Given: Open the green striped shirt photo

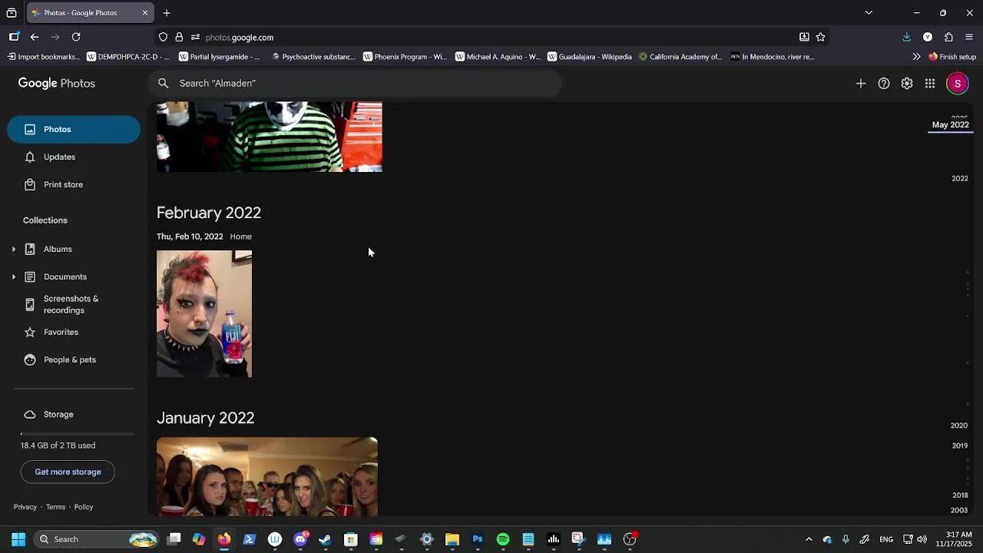Looking at the screenshot, I should pos(270,137).
